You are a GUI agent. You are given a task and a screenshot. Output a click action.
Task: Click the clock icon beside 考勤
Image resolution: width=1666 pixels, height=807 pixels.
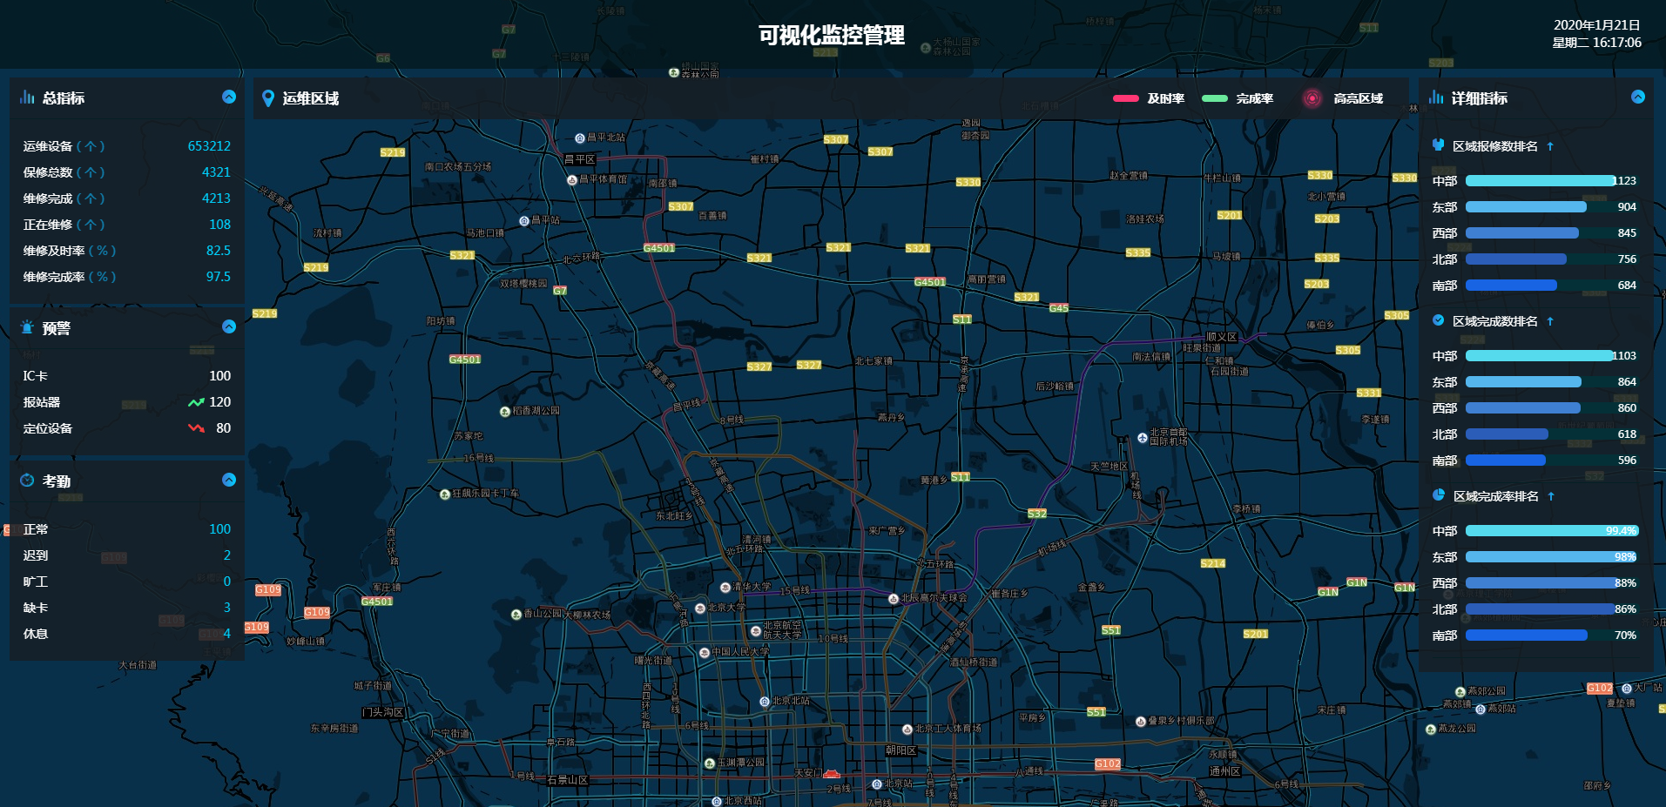27,481
